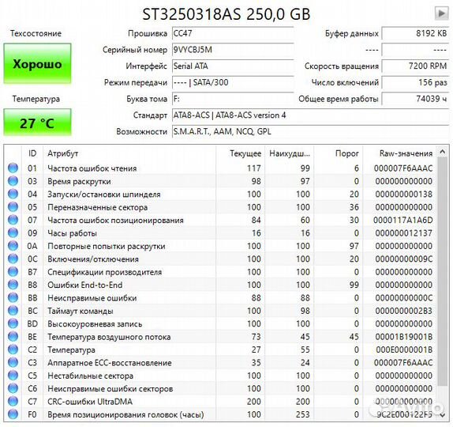
Task: Click the attribute list vertical scrollbar thumb
Action: 442,271
